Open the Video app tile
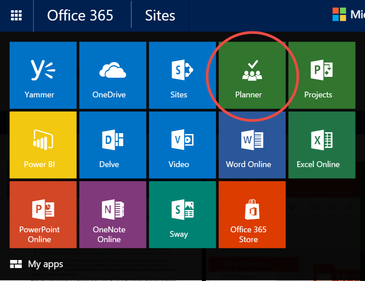 (182, 145)
